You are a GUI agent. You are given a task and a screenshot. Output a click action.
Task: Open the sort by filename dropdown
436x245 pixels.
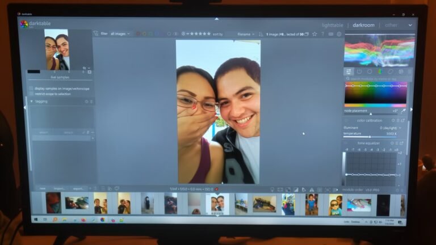246,34
